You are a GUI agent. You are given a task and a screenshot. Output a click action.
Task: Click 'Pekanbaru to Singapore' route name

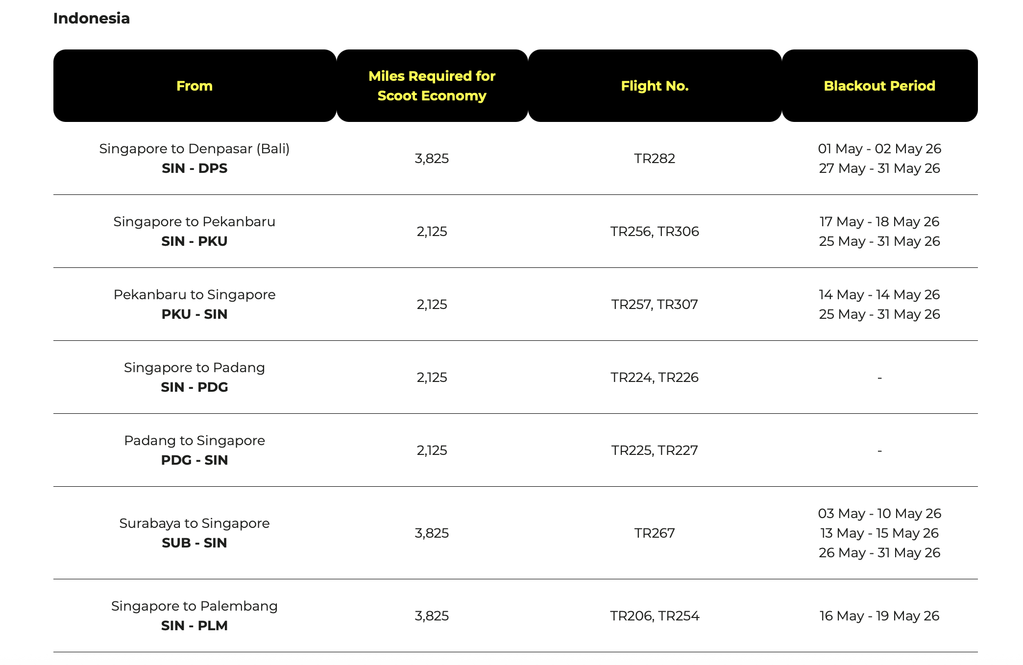point(195,294)
